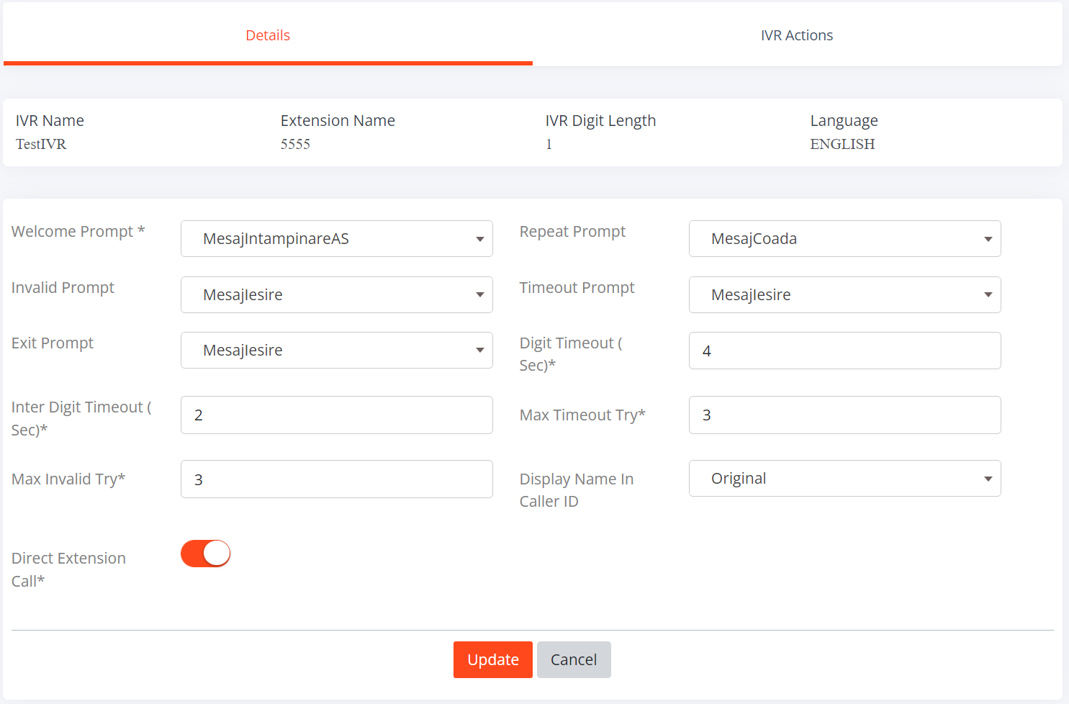1069x704 pixels.
Task: Click the Repeat Prompt label
Action: (572, 232)
